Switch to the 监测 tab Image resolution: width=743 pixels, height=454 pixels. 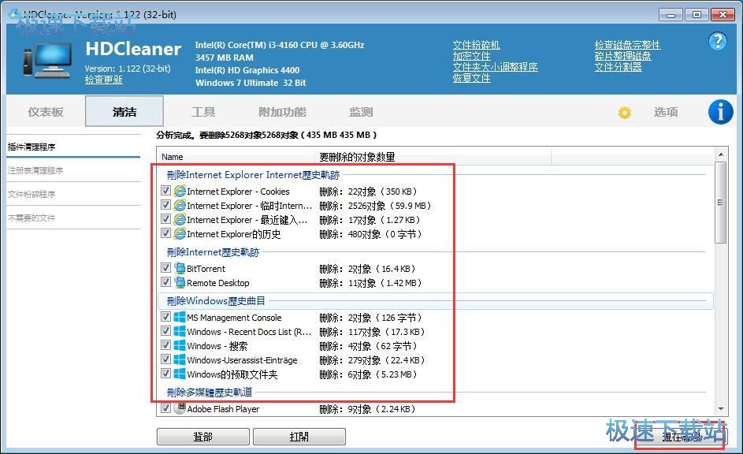point(361,112)
